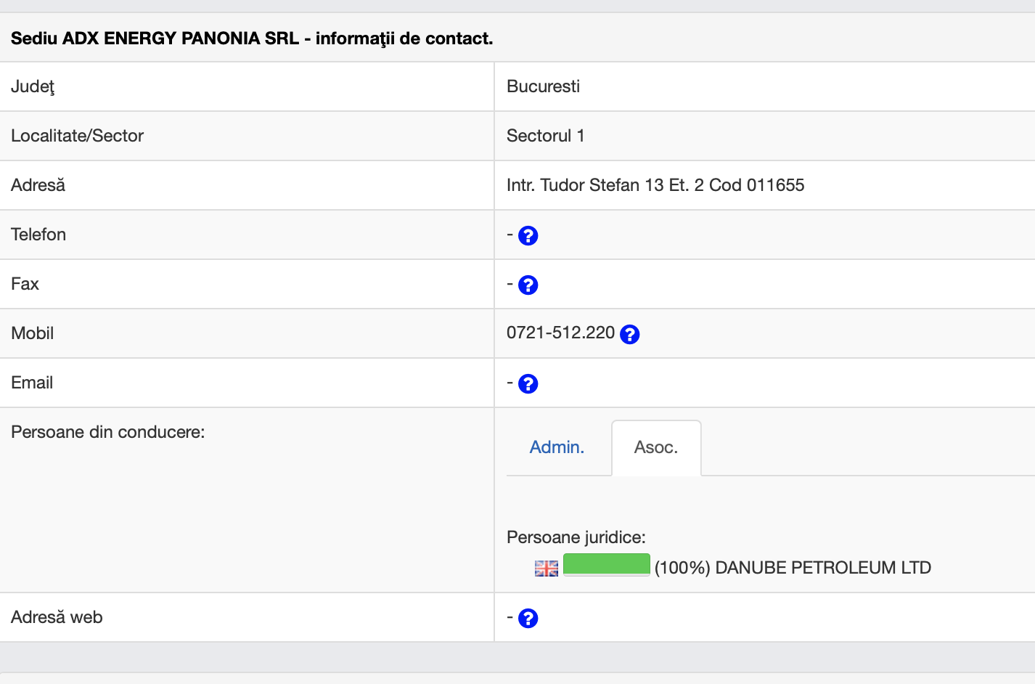Screen dimensions: 1035x684
Task: Click the DANUBE PETROLEUM LTD shareholder name
Action: coord(822,568)
